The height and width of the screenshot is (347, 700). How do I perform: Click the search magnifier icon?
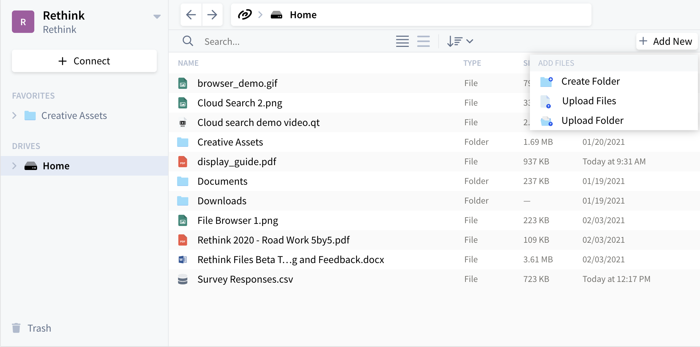click(188, 41)
